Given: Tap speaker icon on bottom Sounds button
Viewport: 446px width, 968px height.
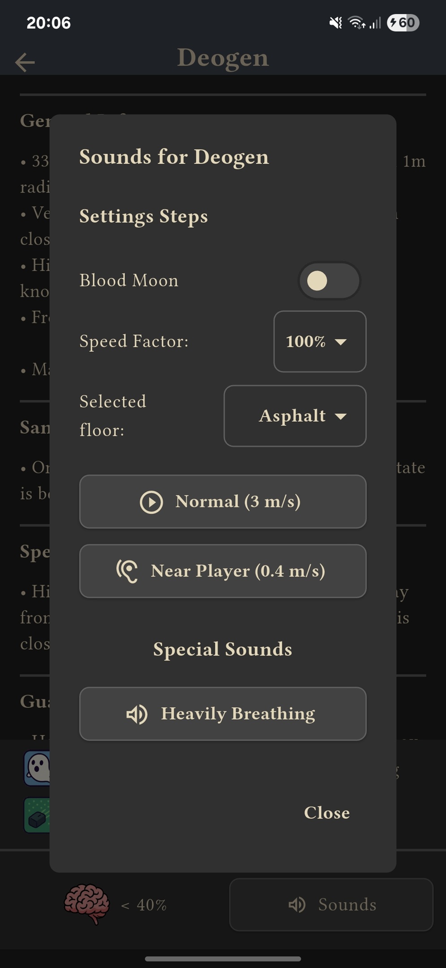Looking at the screenshot, I should 297,905.
